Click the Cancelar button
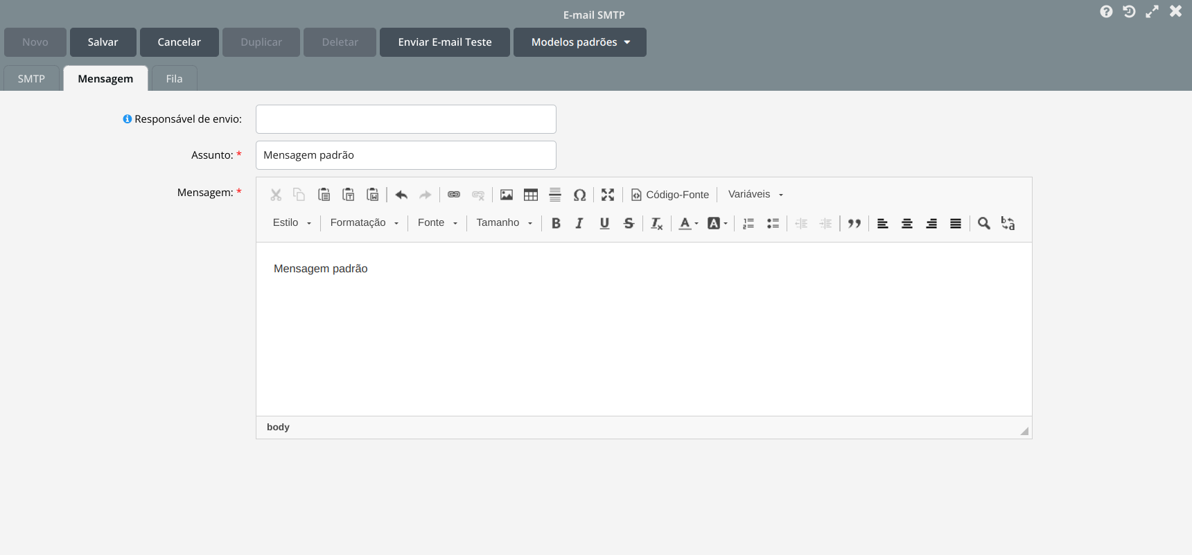 pos(179,42)
